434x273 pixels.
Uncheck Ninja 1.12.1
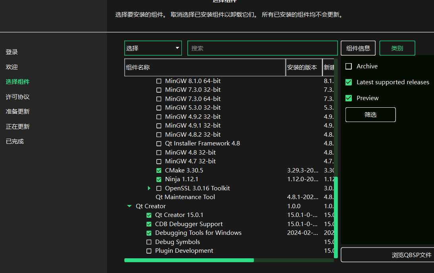point(159,179)
